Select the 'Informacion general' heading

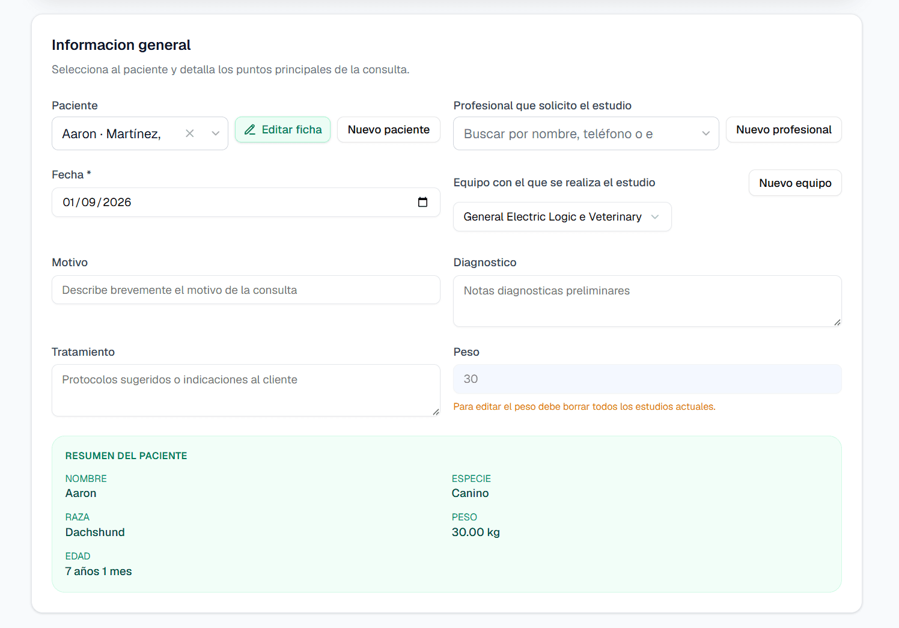[x=121, y=45]
